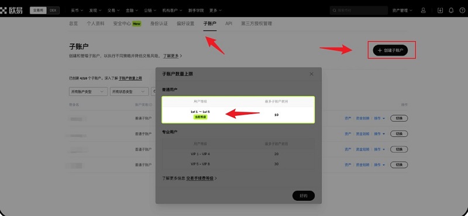This screenshot has width=468, height=216.
Task: Click the 创建子账户 button
Action: pyautogui.click(x=390, y=50)
